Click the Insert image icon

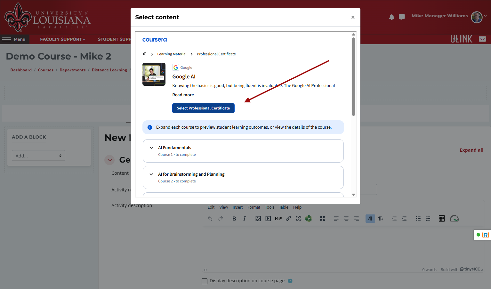(258, 219)
